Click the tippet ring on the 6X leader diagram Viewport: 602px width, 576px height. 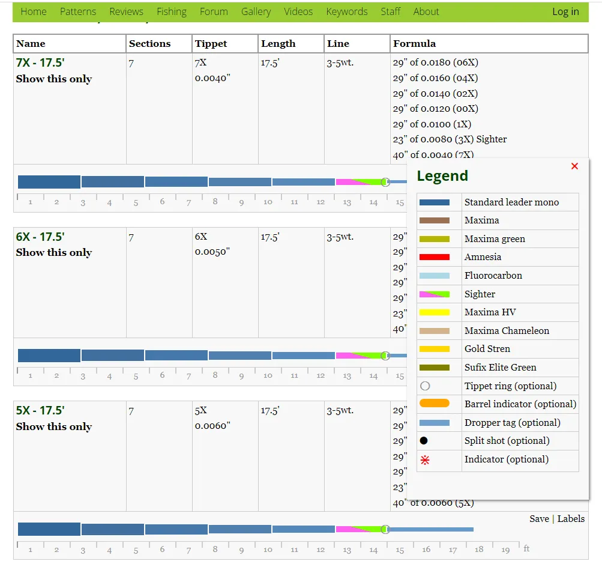coord(385,356)
